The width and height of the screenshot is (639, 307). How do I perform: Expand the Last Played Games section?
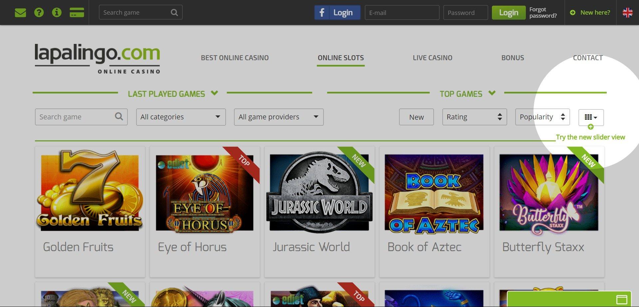tap(173, 94)
